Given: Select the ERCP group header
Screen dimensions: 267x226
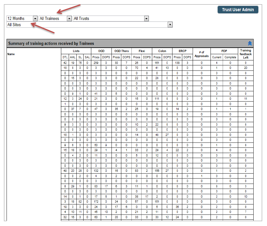Looking at the screenshot, I should 182,51.
